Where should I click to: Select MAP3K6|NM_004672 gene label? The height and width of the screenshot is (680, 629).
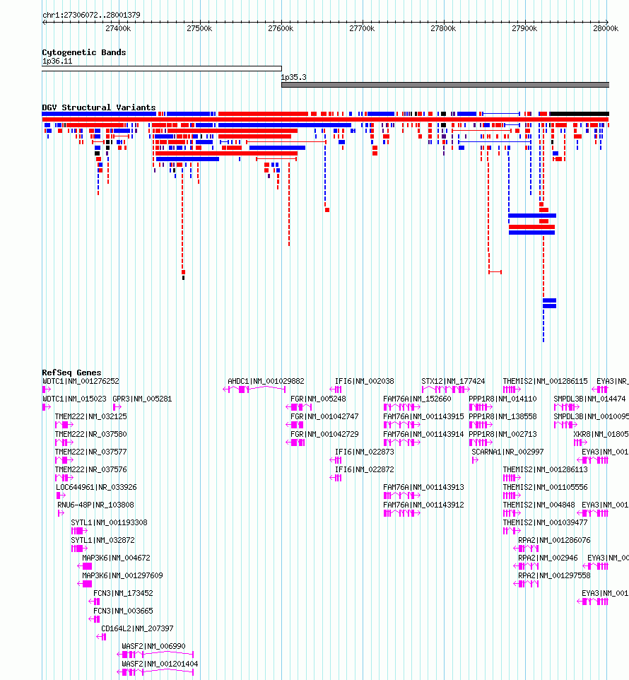point(116,558)
